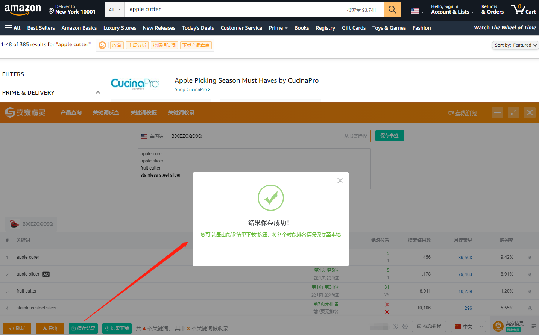Click the 月搜索量 column header

(x=463, y=240)
